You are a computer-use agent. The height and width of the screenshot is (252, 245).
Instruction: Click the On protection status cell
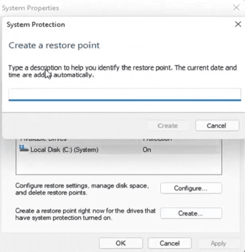click(147, 150)
